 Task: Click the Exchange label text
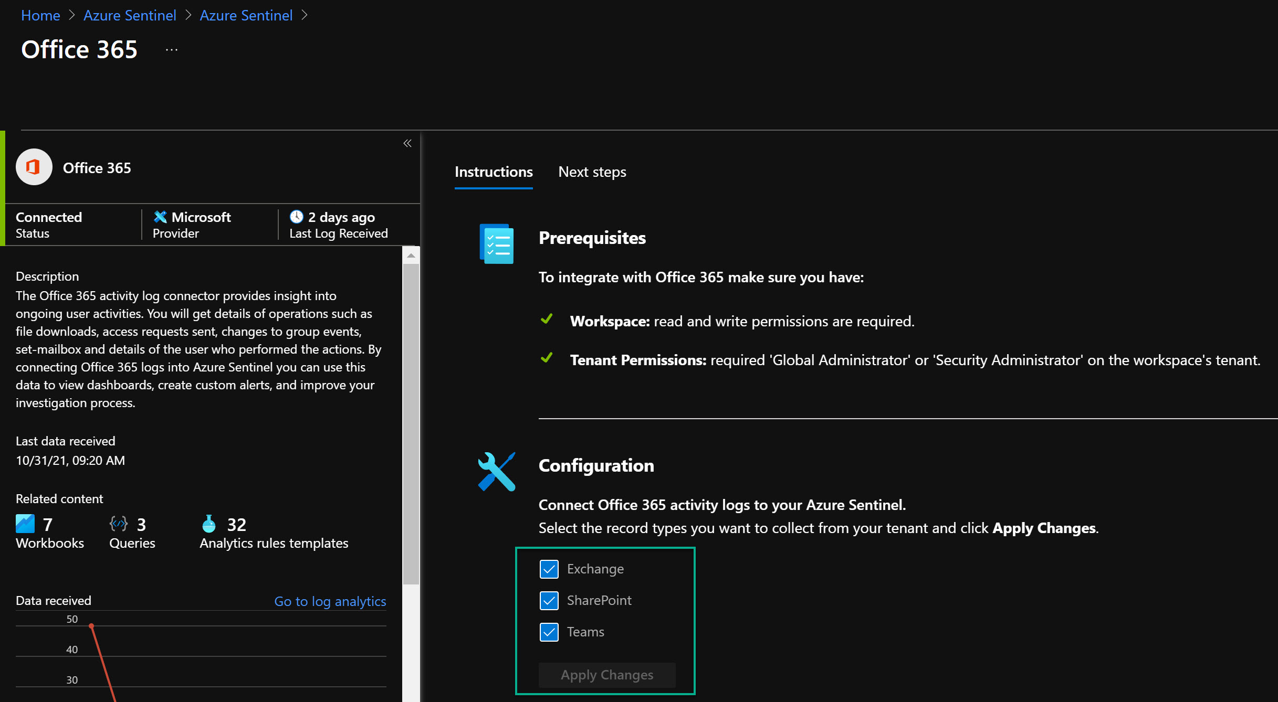point(595,569)
